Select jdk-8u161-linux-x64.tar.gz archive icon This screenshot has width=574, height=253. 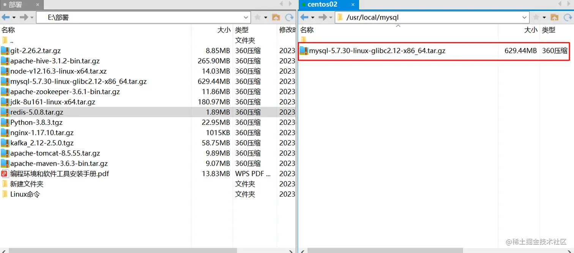tap(5, 102)
